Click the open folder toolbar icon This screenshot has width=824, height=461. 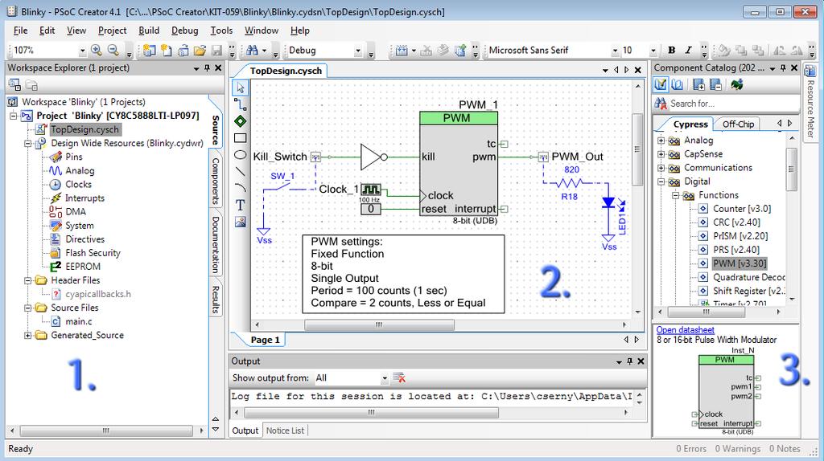click(200, 51)
